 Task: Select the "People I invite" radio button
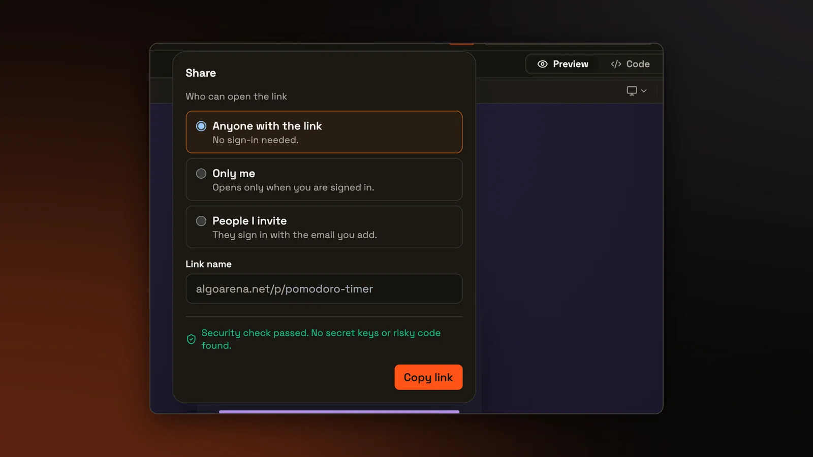201,221
